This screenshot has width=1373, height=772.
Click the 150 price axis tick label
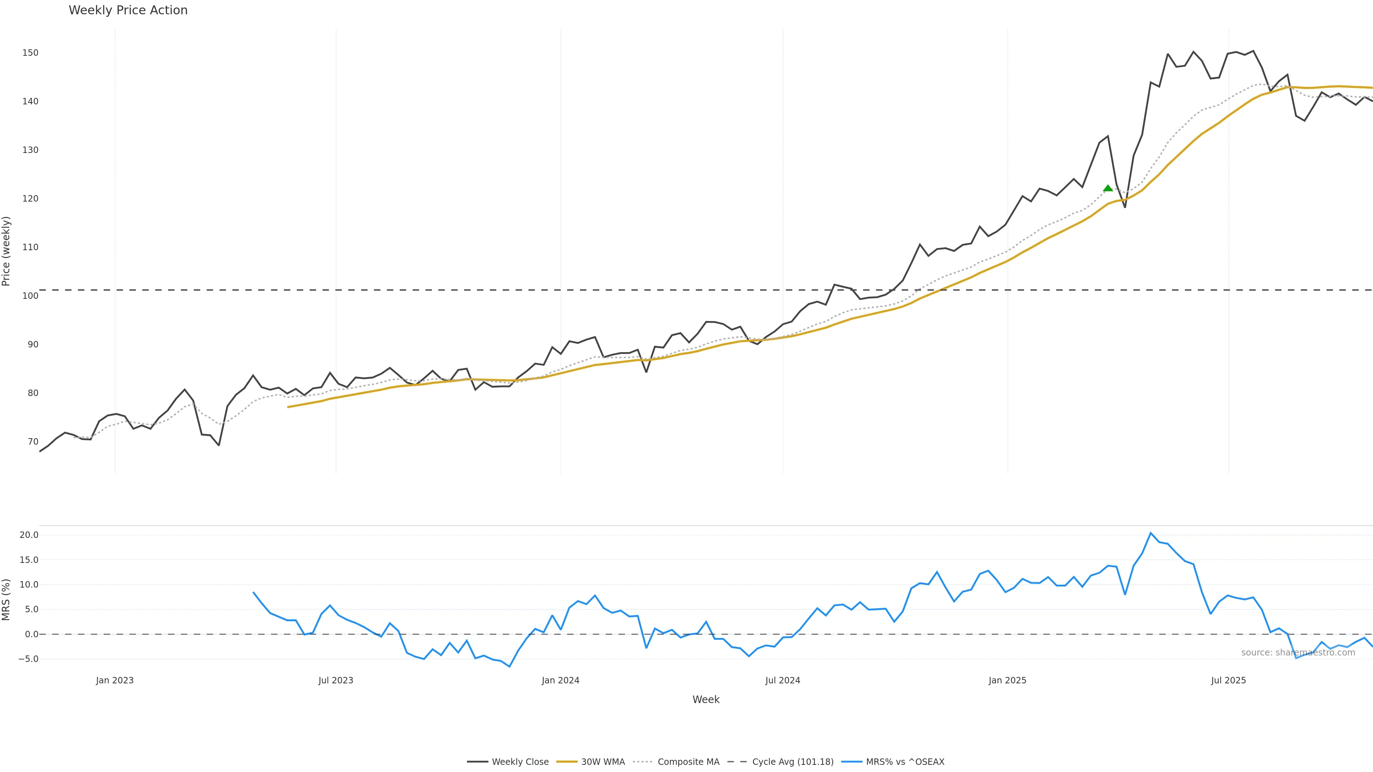point(30,53)
